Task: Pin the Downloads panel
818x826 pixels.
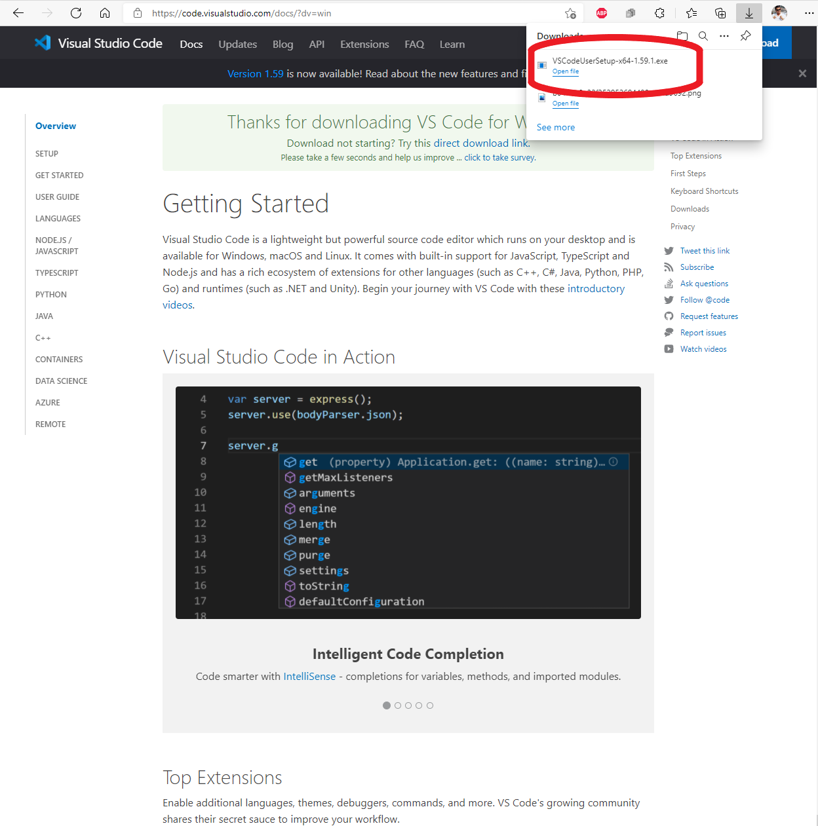Action: tap(746, 36)
